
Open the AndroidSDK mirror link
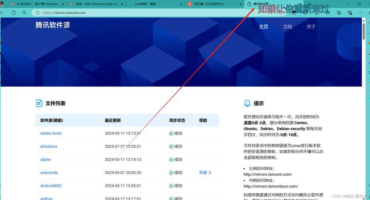51,186
